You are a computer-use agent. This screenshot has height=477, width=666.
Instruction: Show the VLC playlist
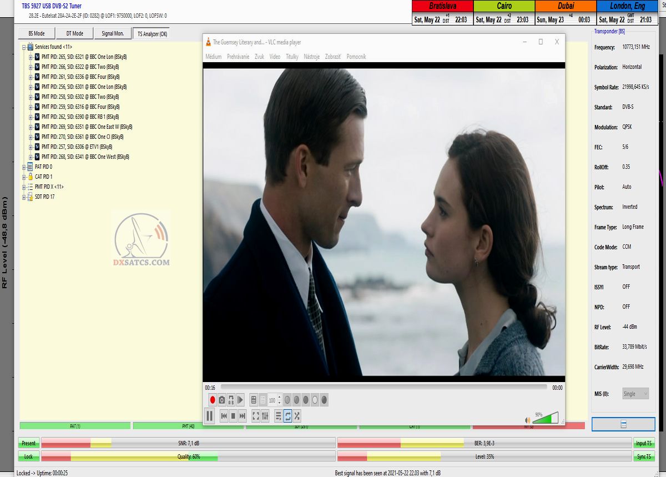tap(279, 415)
